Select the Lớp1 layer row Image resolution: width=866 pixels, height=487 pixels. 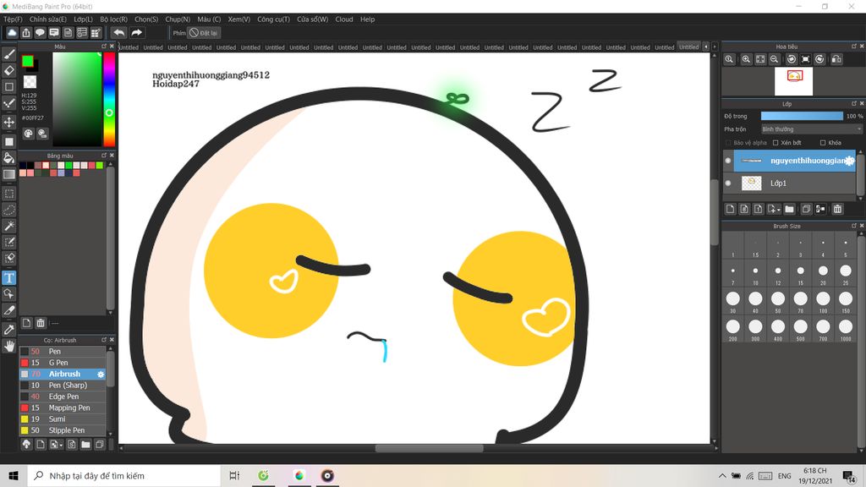pyautogui.click(x=789, y=183)
